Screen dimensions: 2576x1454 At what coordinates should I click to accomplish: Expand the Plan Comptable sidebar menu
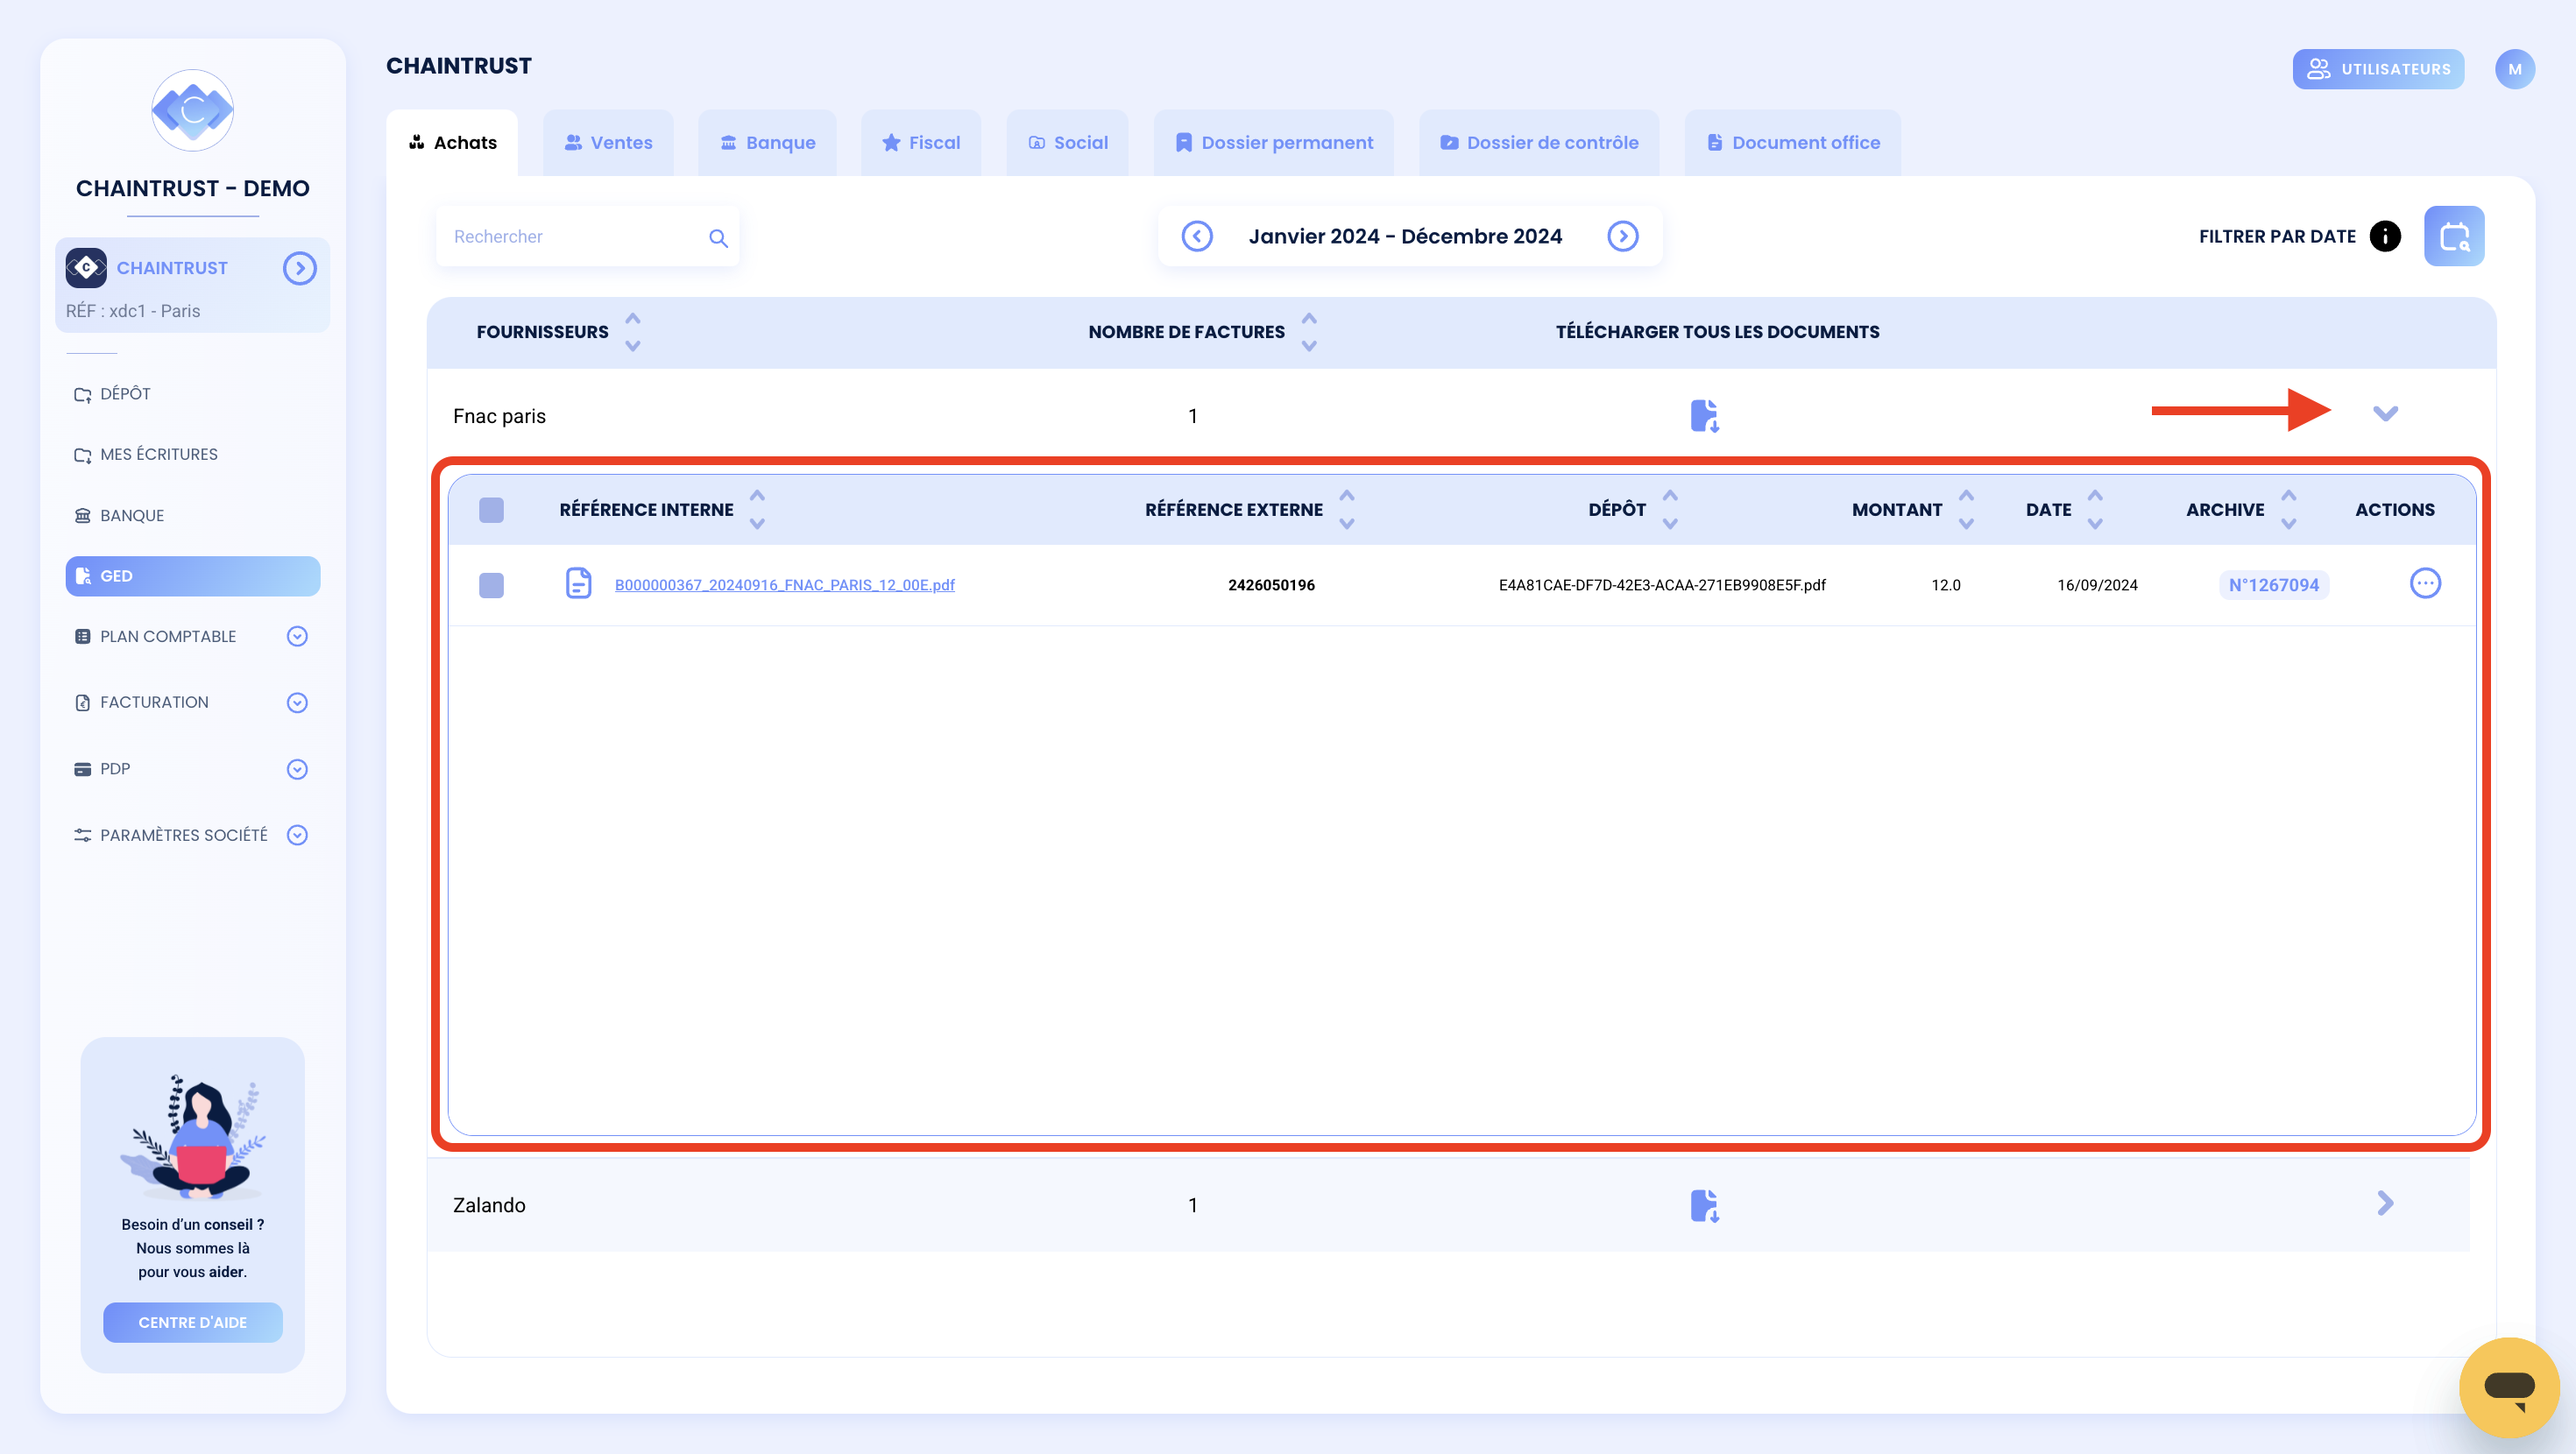[297, 636]
